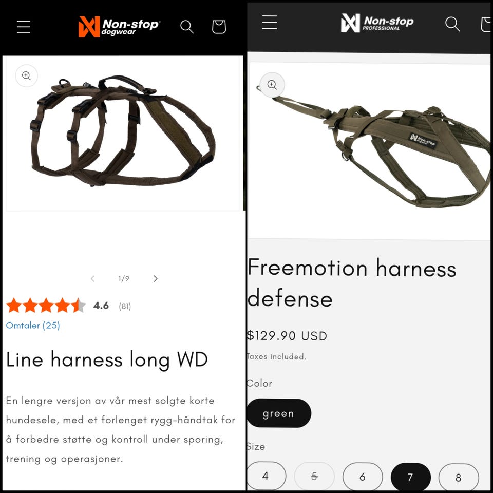
Task: Open the cart on the Professional site
Action: 486,25
